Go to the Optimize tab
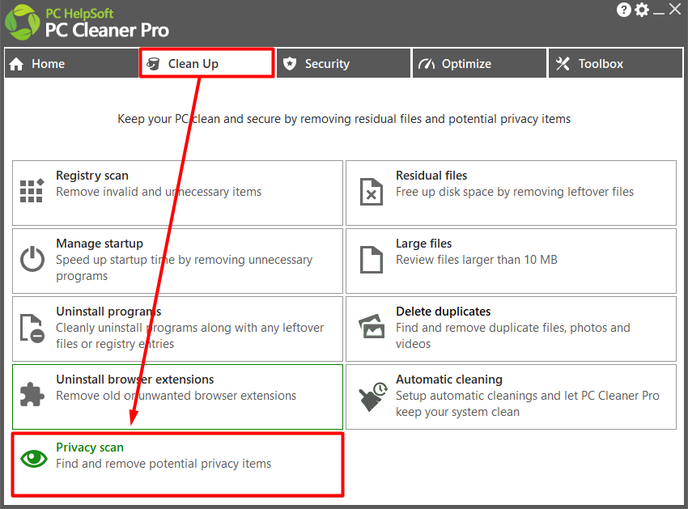The height and width of the screenshot is (509, 688). tap(480, 64)
